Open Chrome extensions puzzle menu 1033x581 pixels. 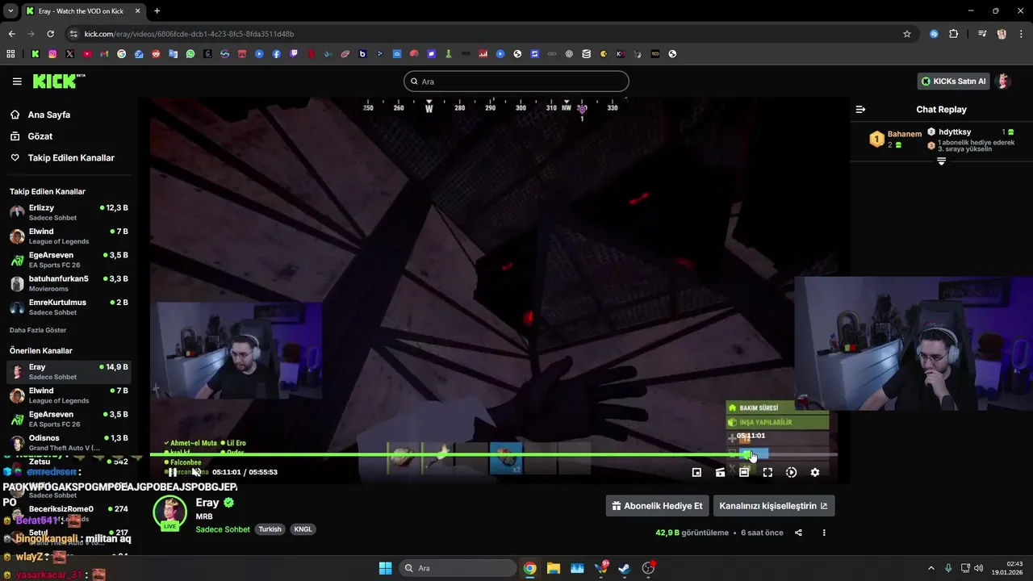coord(954,34)
